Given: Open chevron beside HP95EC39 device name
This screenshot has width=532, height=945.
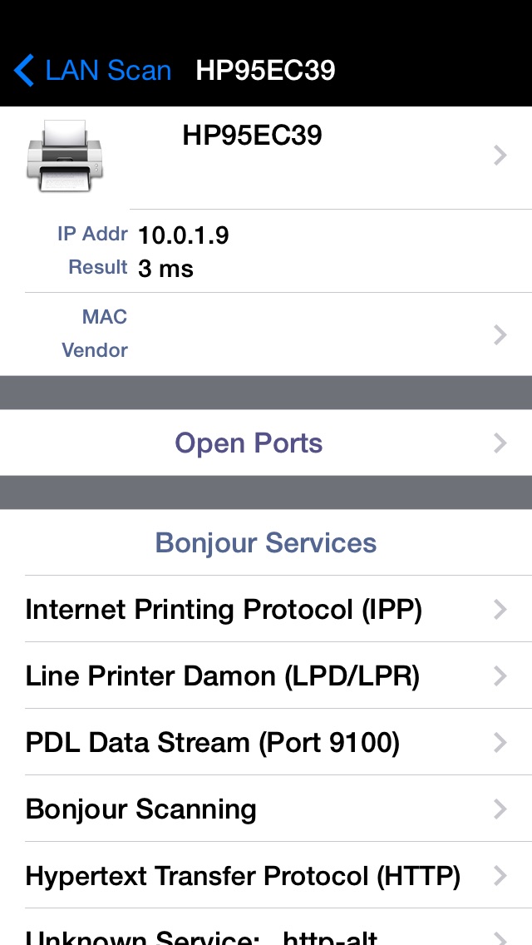Looking at the screenshot, I should pyautogui.click(x=500, y=155).
